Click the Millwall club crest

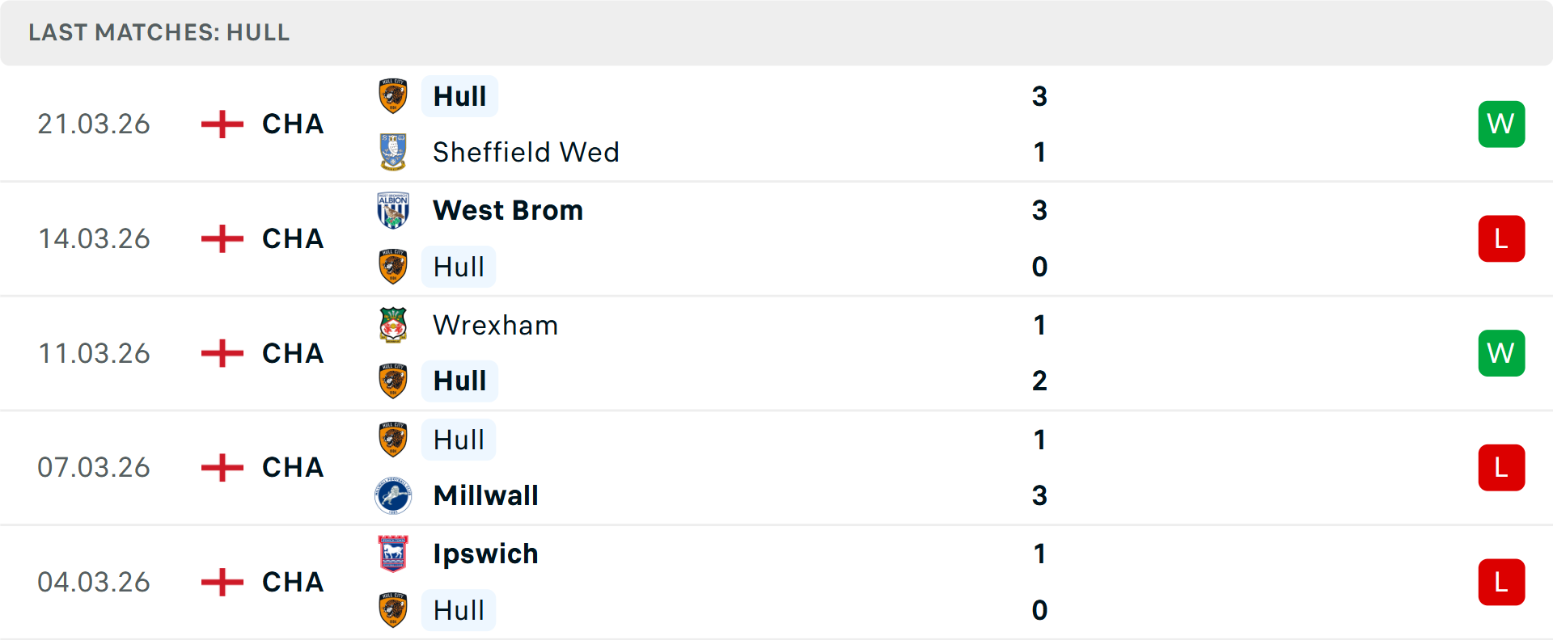click(393, 495)
